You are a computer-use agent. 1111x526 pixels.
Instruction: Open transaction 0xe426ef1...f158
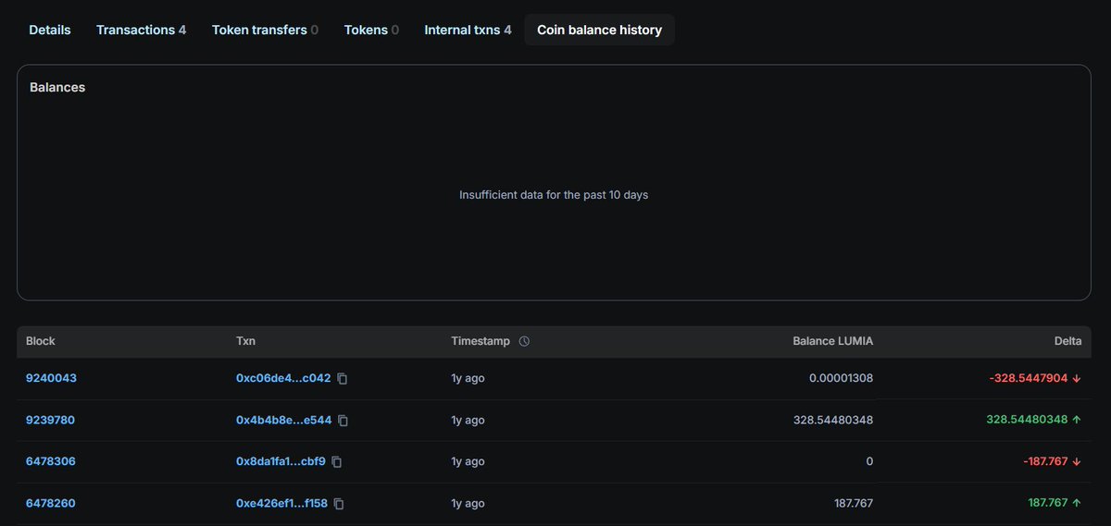coord(281,504)
